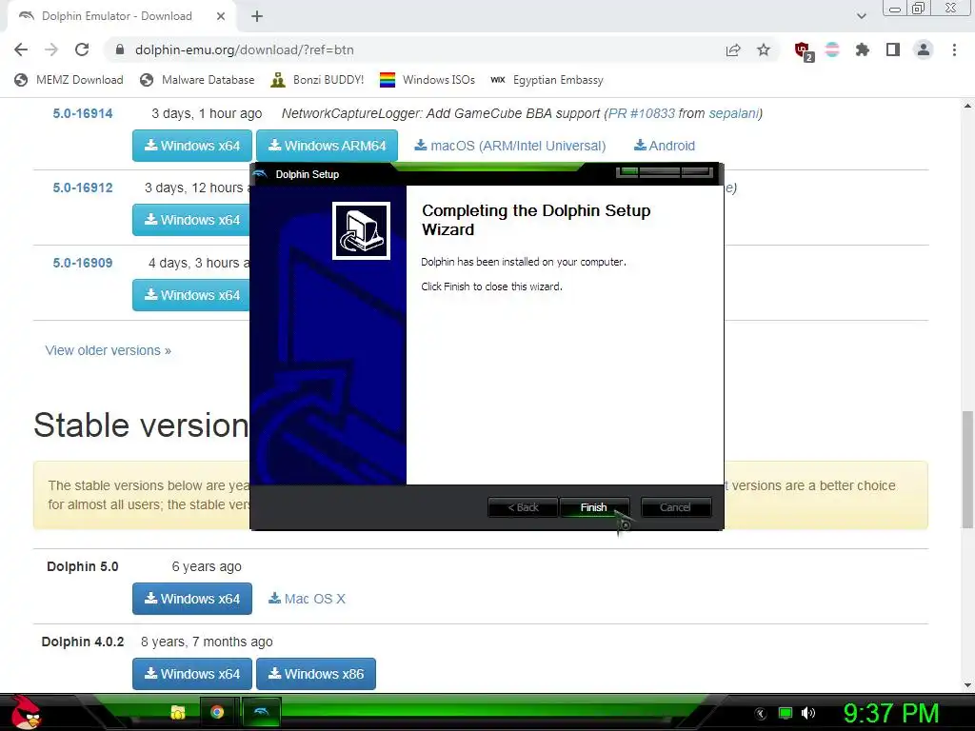The height and width of the screenshot is (731, 975).
Task: Click the scrollbar down arrow
Action: (967, 685)
